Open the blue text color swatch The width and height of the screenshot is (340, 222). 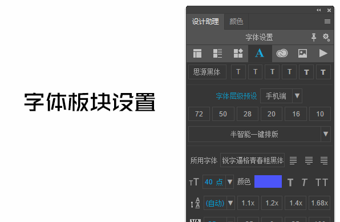[268, 181]
